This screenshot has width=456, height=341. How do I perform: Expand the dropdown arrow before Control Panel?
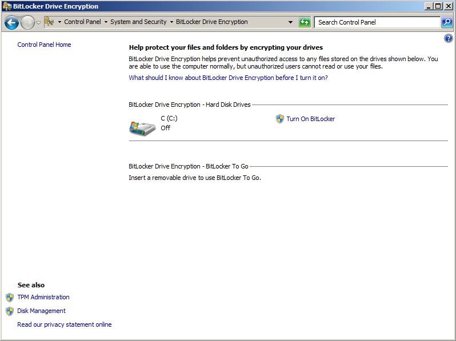point(59,22)
